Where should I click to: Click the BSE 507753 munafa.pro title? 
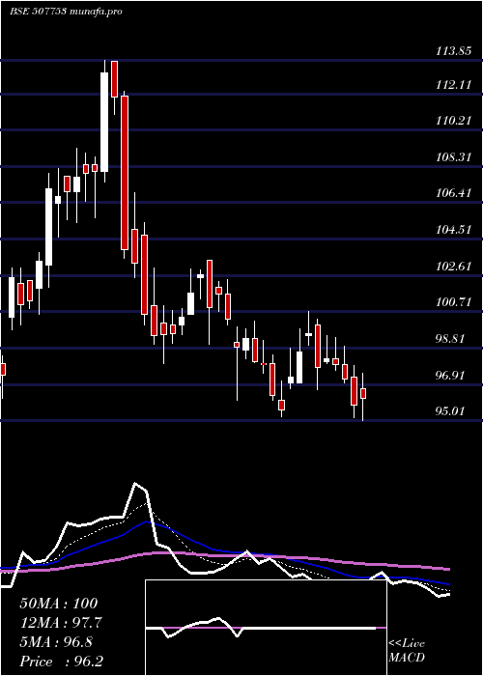coord(66,12)
